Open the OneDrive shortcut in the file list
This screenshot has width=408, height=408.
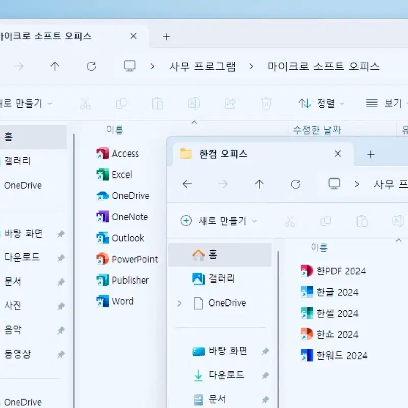coord(123,196)
